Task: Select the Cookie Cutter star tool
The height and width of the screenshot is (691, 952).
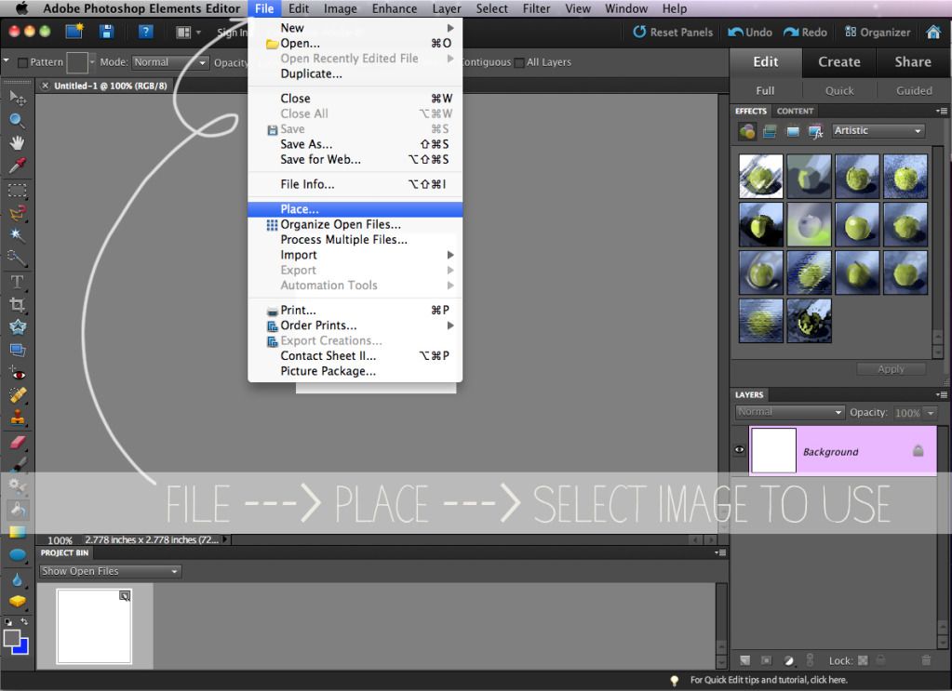Action: pos(17,327)
